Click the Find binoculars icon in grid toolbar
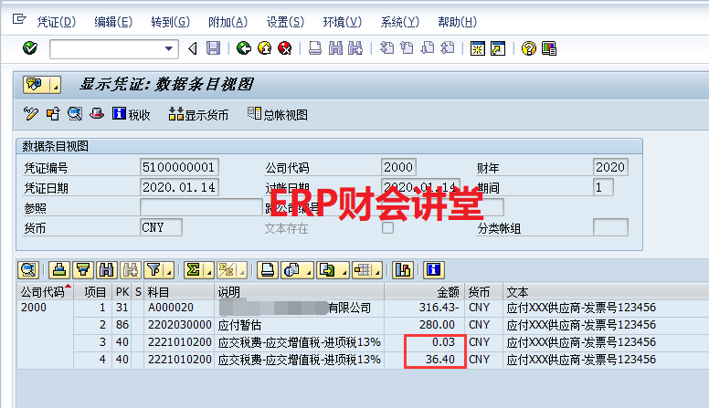 pos(107,269)
